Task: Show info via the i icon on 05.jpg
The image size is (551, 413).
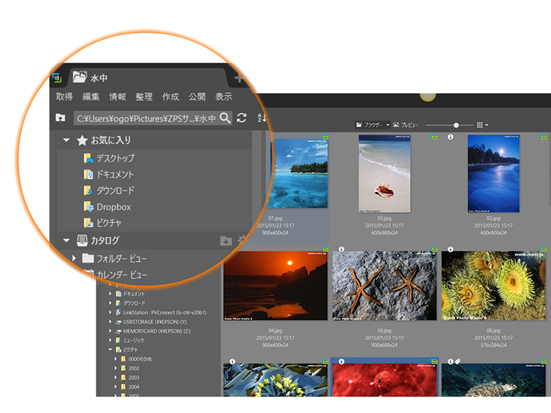Action: tap(341, 249)
